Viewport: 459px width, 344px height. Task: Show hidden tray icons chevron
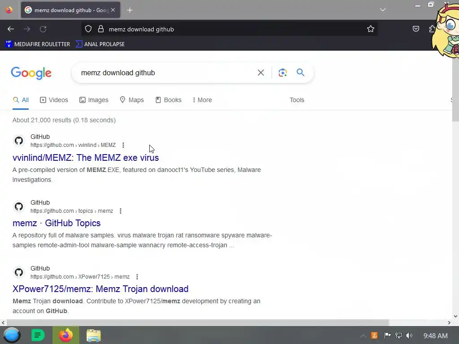pyautogui.click(x=363, y=335)
